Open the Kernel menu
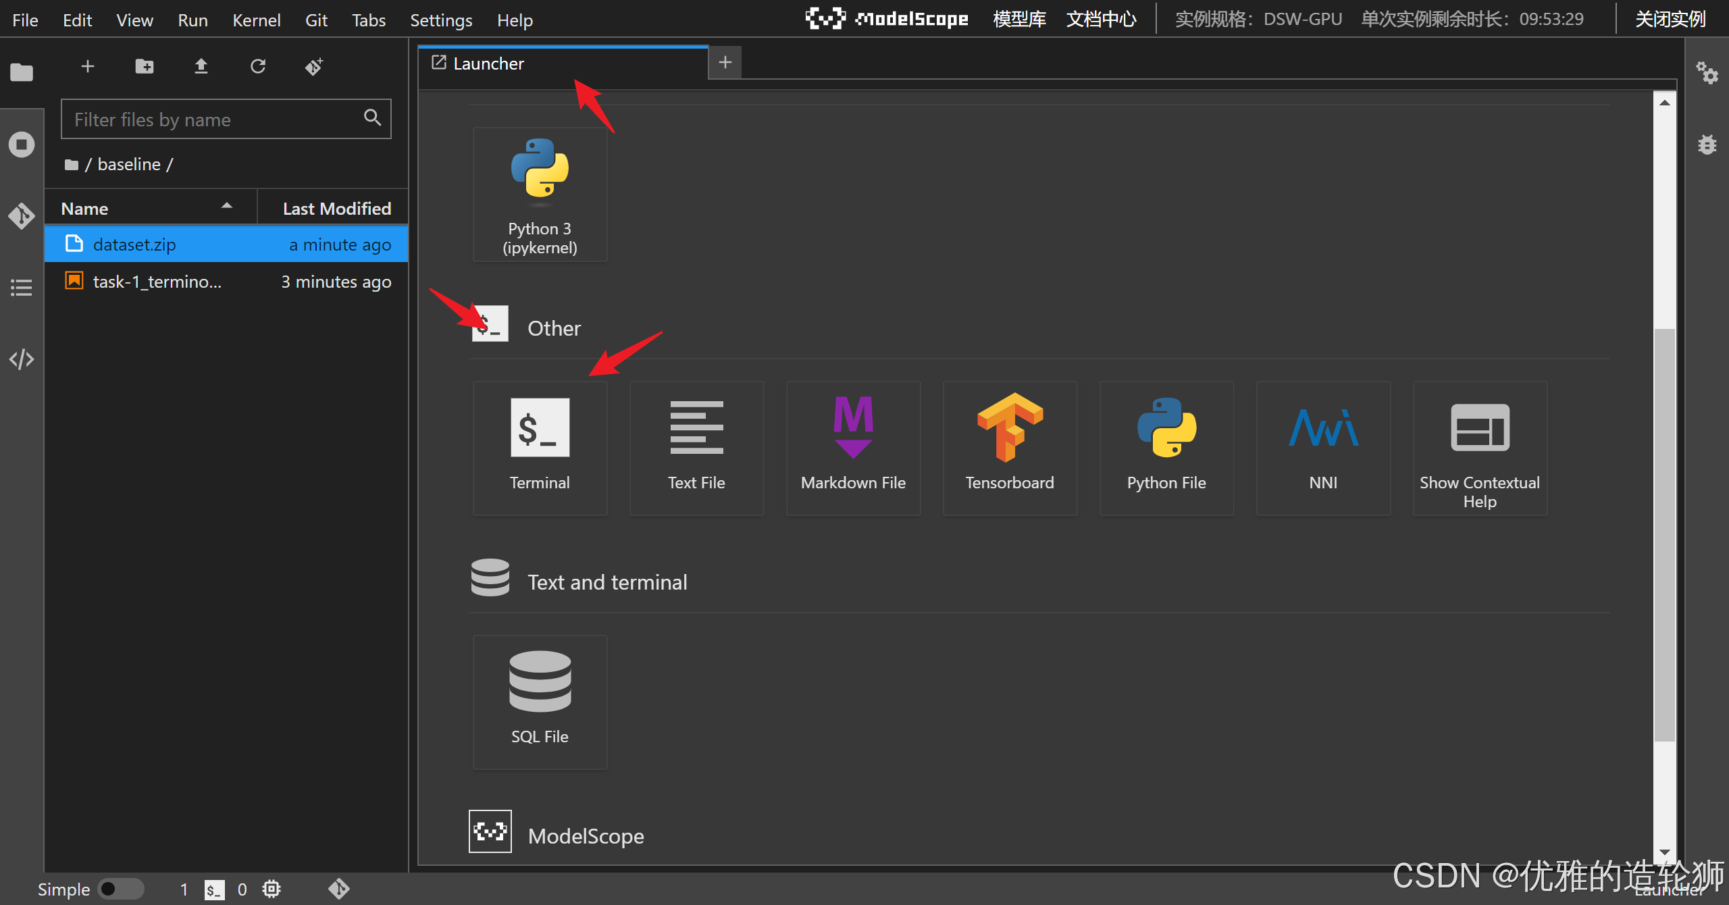 coord(256,20)
